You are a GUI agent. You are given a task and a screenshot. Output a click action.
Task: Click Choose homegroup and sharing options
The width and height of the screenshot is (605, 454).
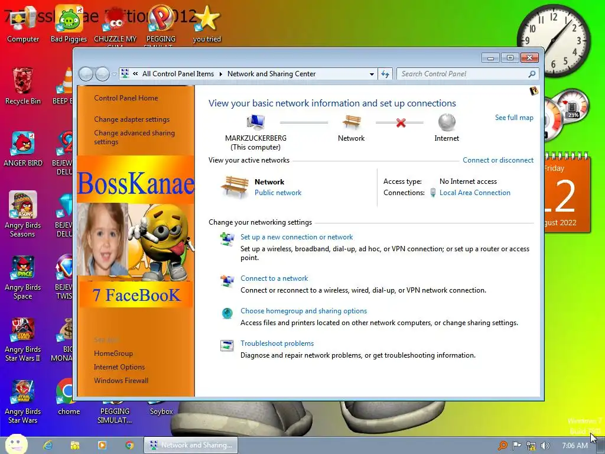click(x=304, y=311)
